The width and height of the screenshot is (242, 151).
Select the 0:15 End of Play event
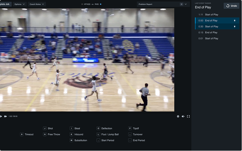(x=217, y=33)
